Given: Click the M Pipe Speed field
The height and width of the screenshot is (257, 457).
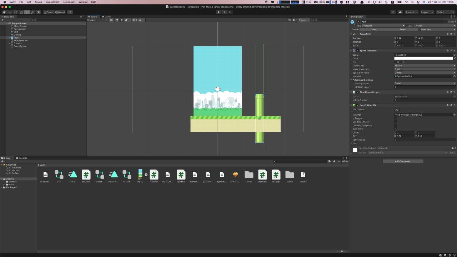Looking at the screenshot, I should tap(425, 100).
